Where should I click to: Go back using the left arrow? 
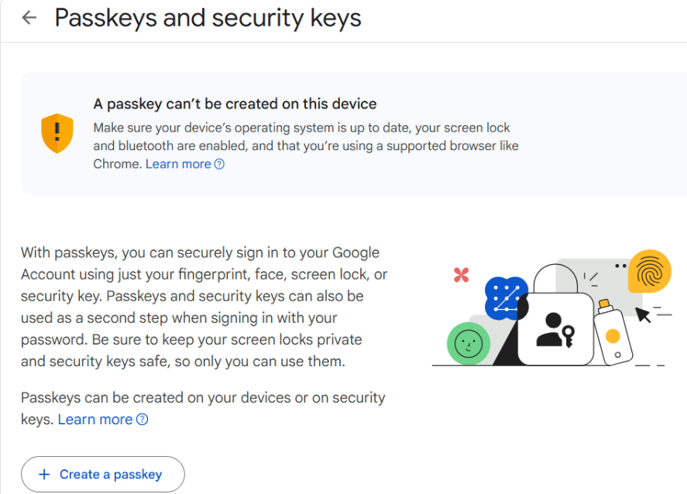(x=29, y=18)
